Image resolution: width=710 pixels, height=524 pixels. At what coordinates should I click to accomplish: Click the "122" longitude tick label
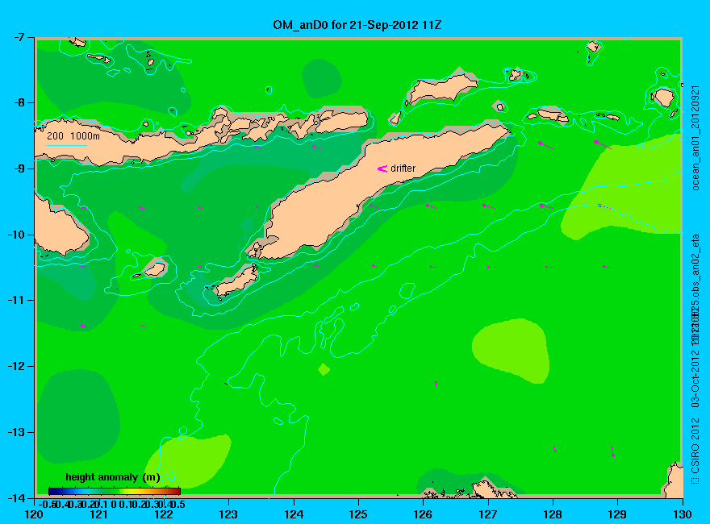[164, 514]
